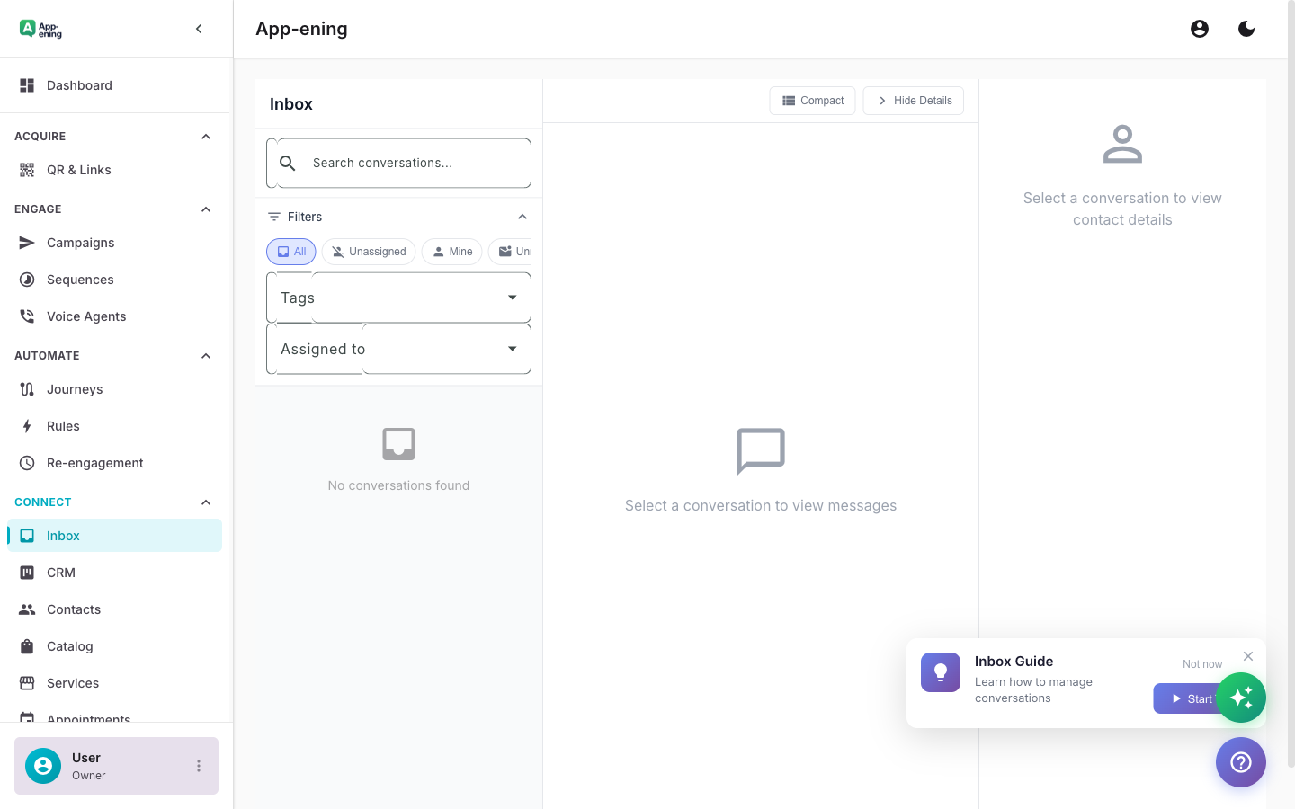Open the Re-engagement section

tap(94, 463)
